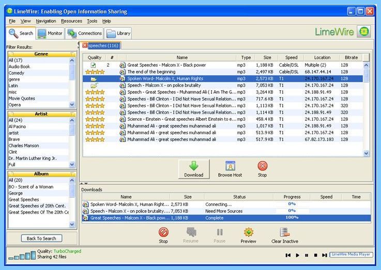Click the Genre list scroll up arrow
This screenshot has height=270, width=381.
coord(72,60)
